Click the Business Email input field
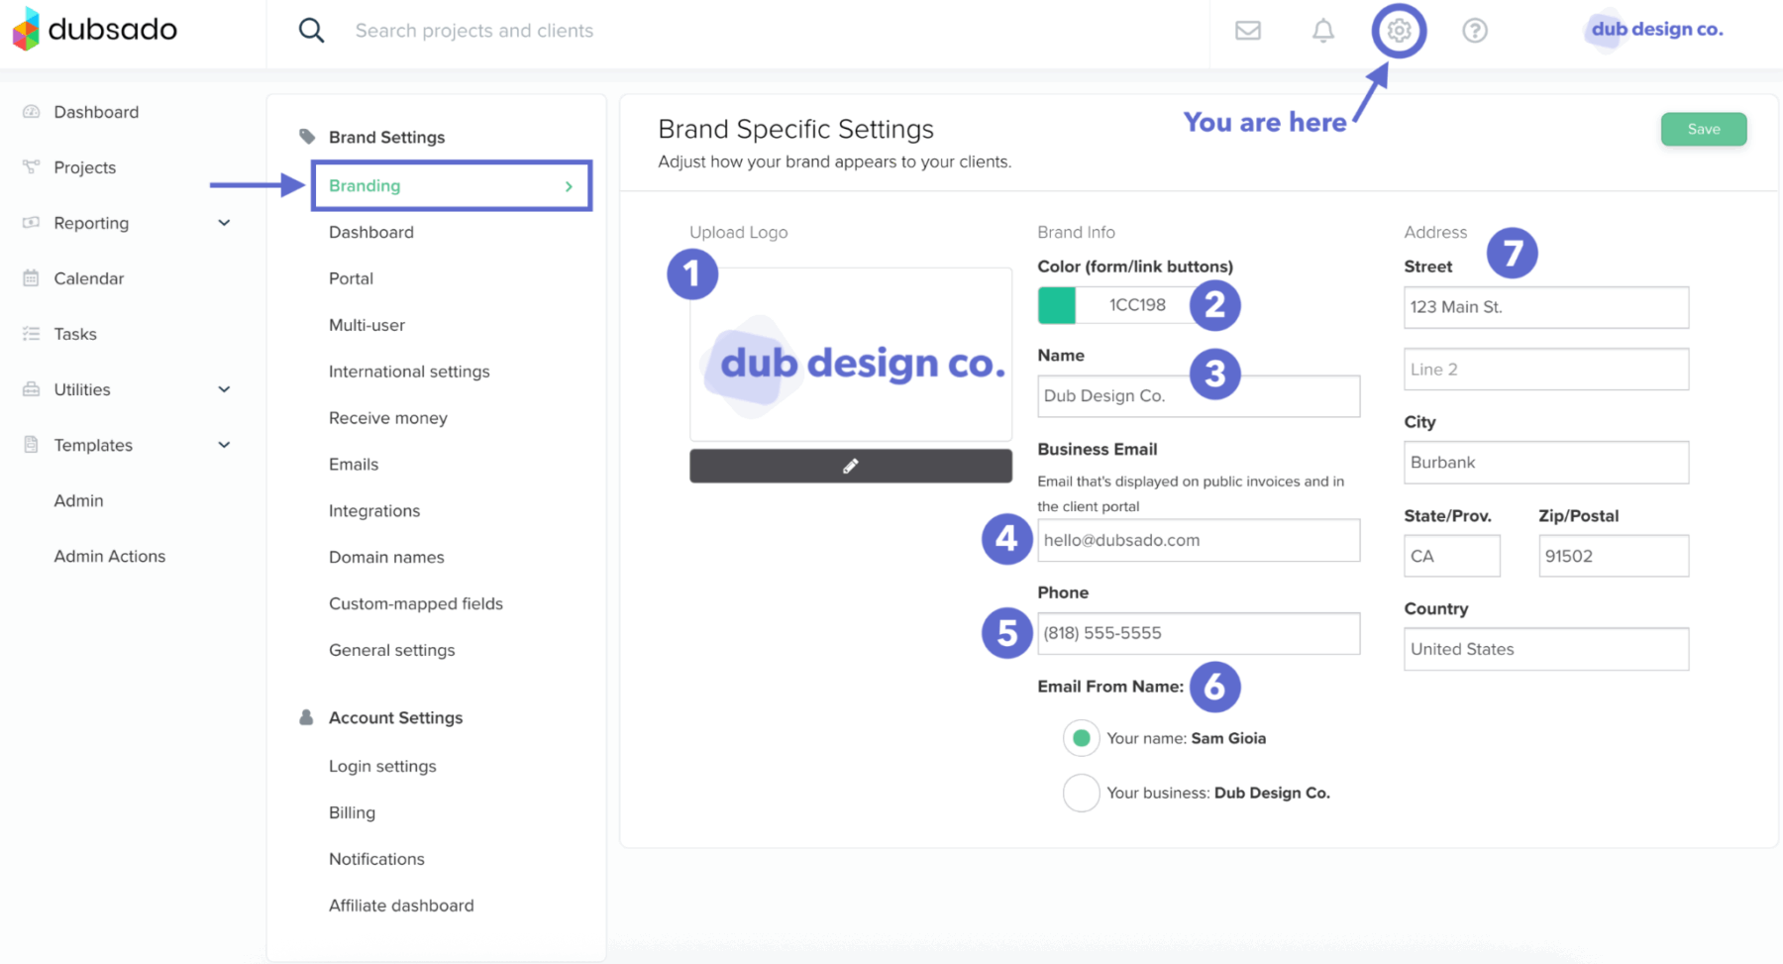 point(1199,540)
